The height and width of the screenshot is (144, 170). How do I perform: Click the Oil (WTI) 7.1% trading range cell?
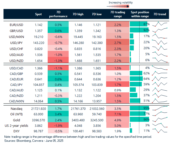click(x=116, y=114)
